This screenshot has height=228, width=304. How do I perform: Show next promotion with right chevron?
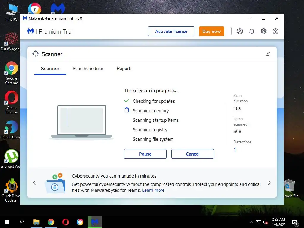pos(269,183)
